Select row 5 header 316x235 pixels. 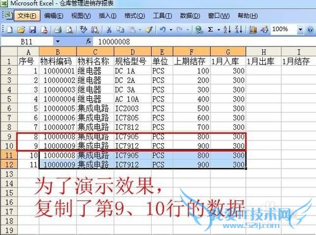point(9,99)
